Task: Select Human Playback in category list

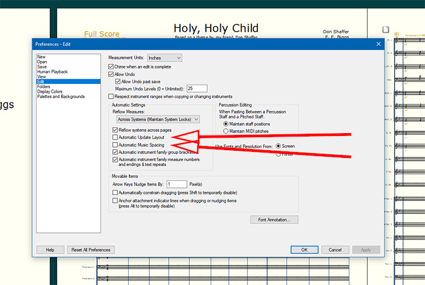Action: (x=53, y=72)
